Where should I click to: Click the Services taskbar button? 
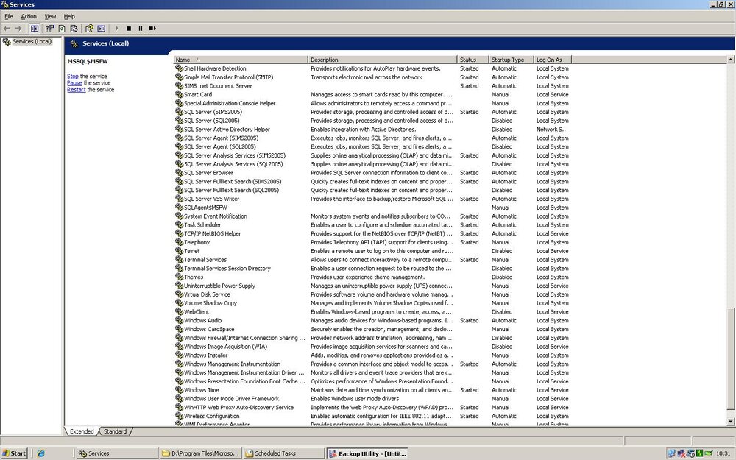click(x=116, y=453)
